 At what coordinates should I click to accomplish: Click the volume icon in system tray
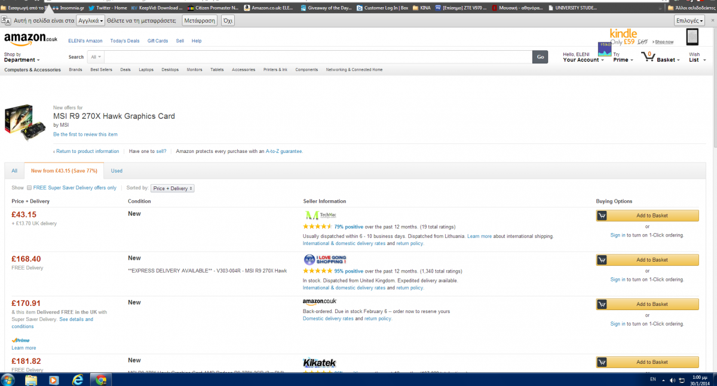(x=672, y=380)
